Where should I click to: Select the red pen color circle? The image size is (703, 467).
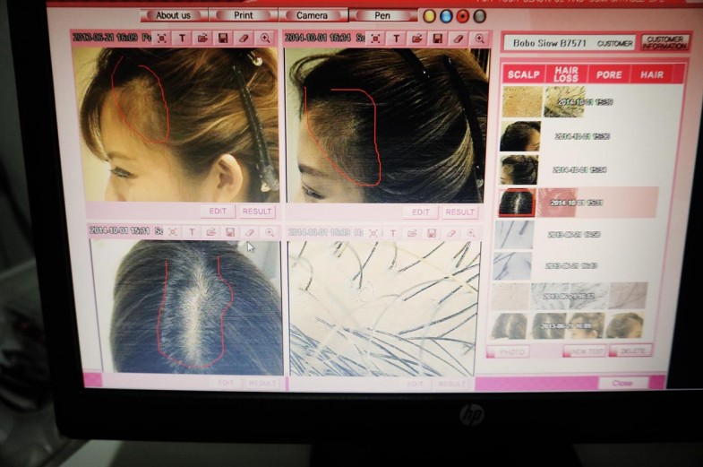pos(463,16)
